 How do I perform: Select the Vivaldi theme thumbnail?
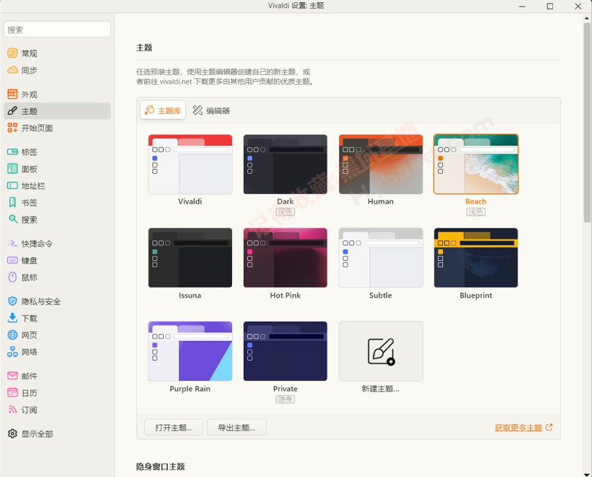coord(190,164)
